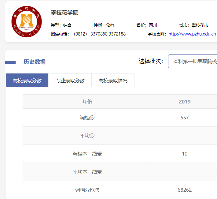
Task: Click the 年份 header cell
Action: [x=87, y=102]
